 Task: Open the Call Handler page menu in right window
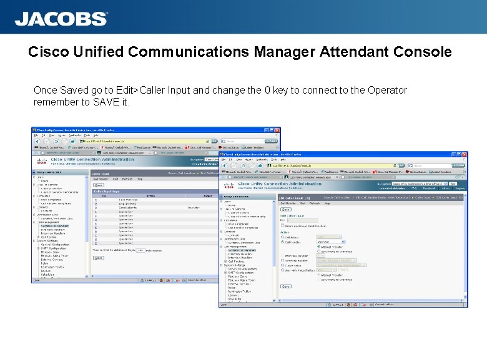[288, 203]
